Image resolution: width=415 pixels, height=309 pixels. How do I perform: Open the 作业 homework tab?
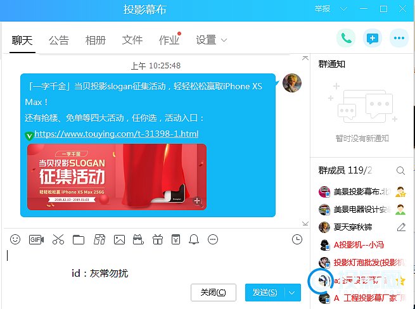click(169, 41)
